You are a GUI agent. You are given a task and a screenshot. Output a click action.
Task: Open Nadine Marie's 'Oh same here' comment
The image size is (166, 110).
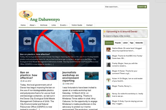(x=127, y=50)
